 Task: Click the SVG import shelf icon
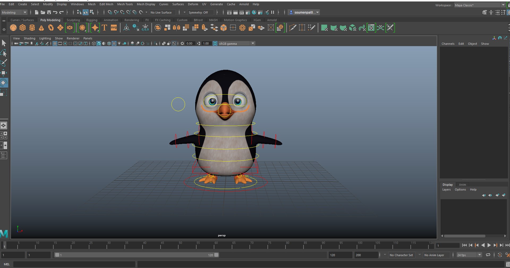coord(114,28)
